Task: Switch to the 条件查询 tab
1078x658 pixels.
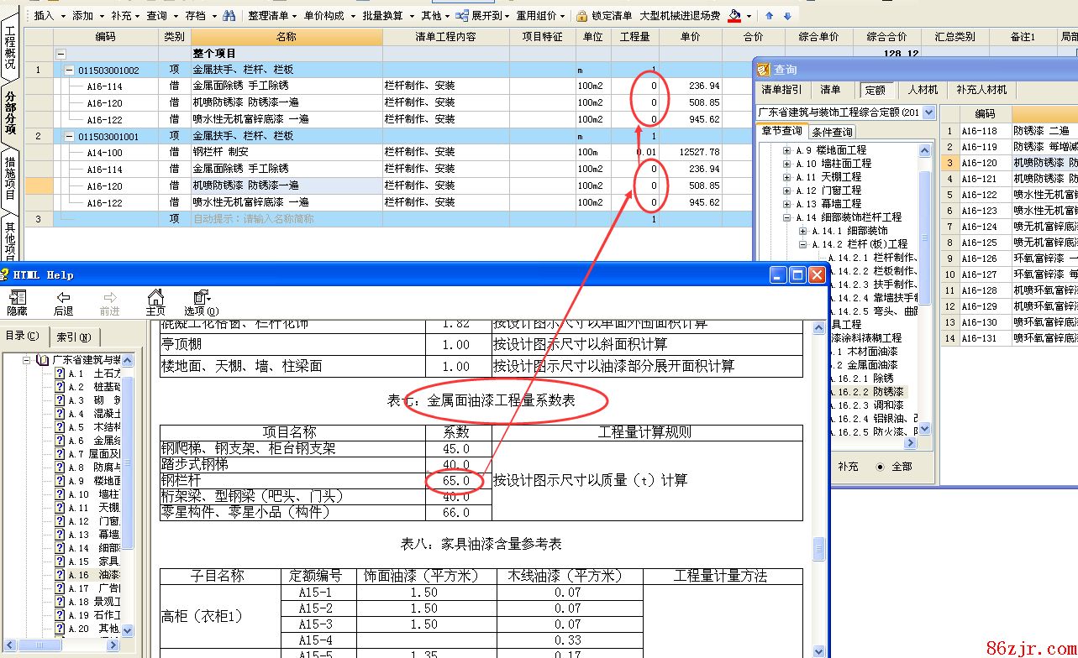Action: 833,132
